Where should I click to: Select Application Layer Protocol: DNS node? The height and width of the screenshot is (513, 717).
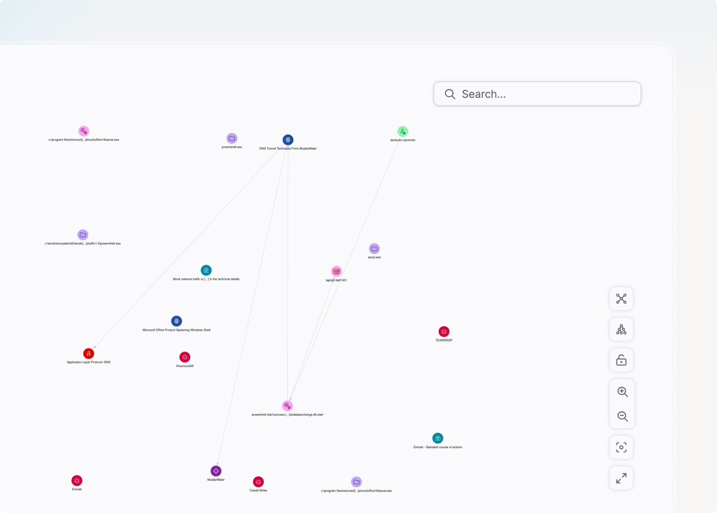(89, 354)
